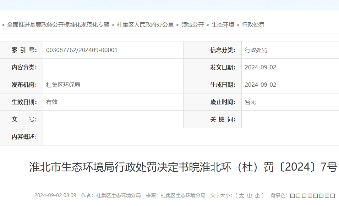339x206 pixels.
Task: Click the publisher value 杜集区环保局
Action: (x=63, y=85)
